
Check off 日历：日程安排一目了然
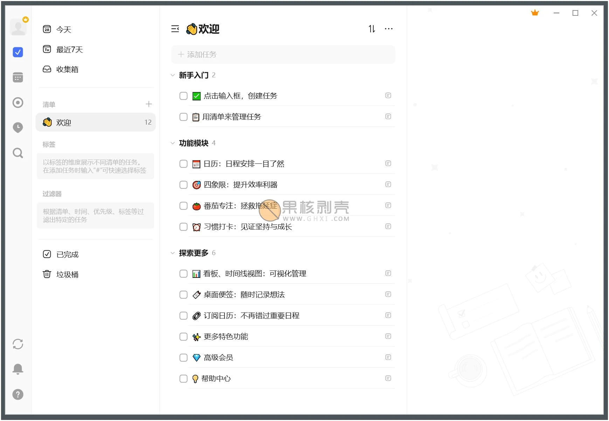(x=184, y=164)
